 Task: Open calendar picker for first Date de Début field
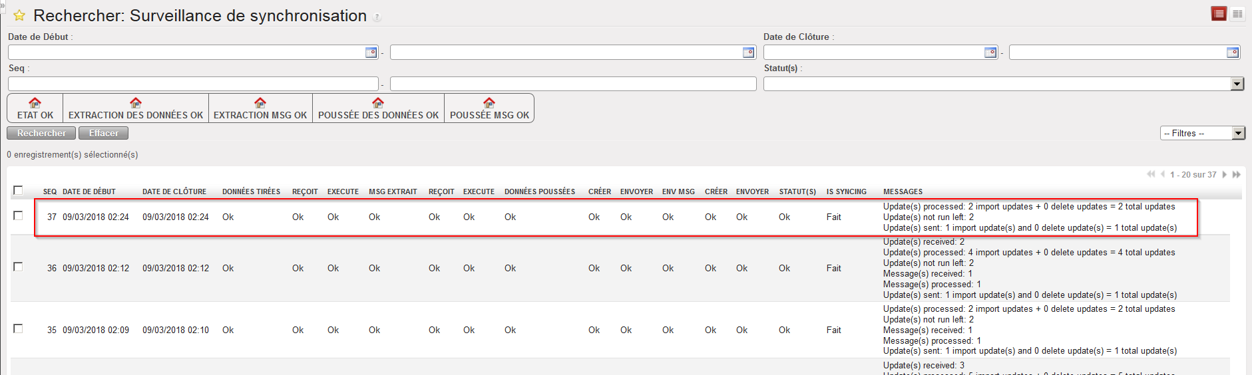[371, 53]
